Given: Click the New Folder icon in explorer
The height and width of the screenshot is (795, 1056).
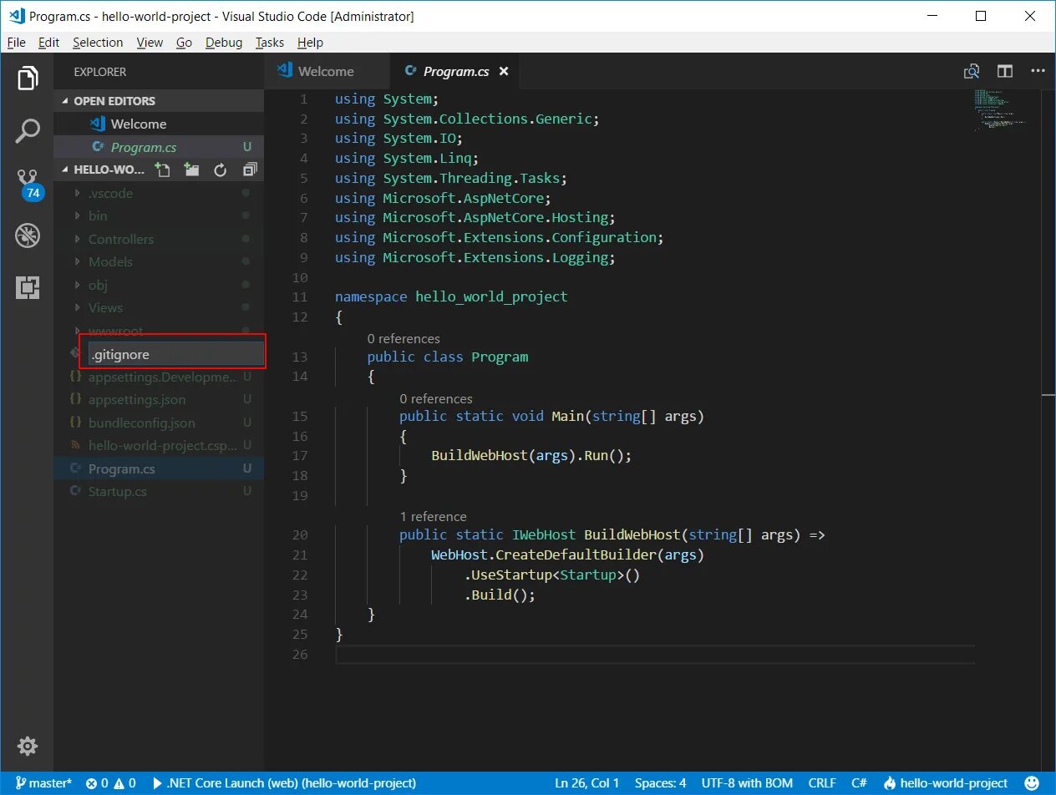Looking at the screenshot, I should click(x=192, y=170).
